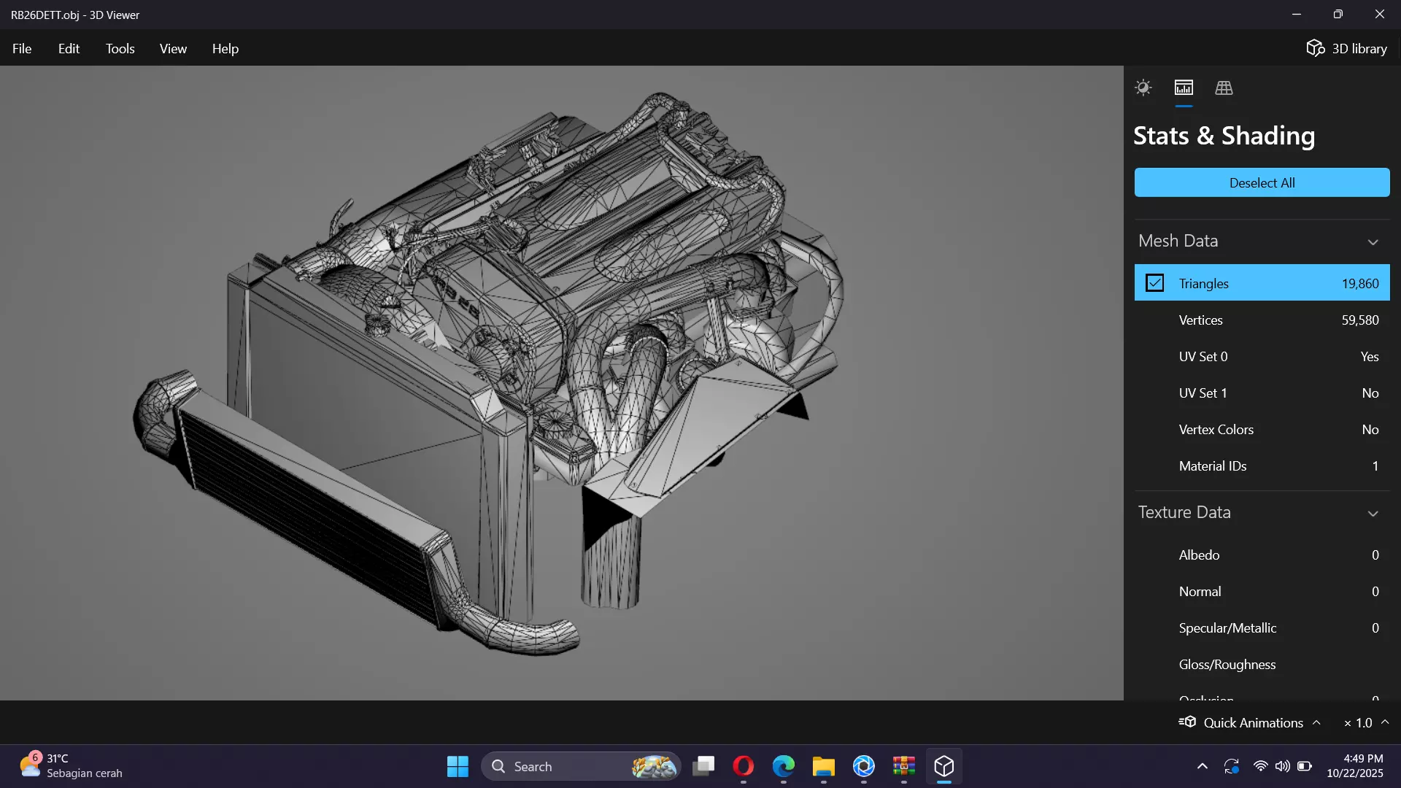Select the Vertices row
Image resolution: width=1401 pixels, height=788 pixels.
pos(1262,320)
